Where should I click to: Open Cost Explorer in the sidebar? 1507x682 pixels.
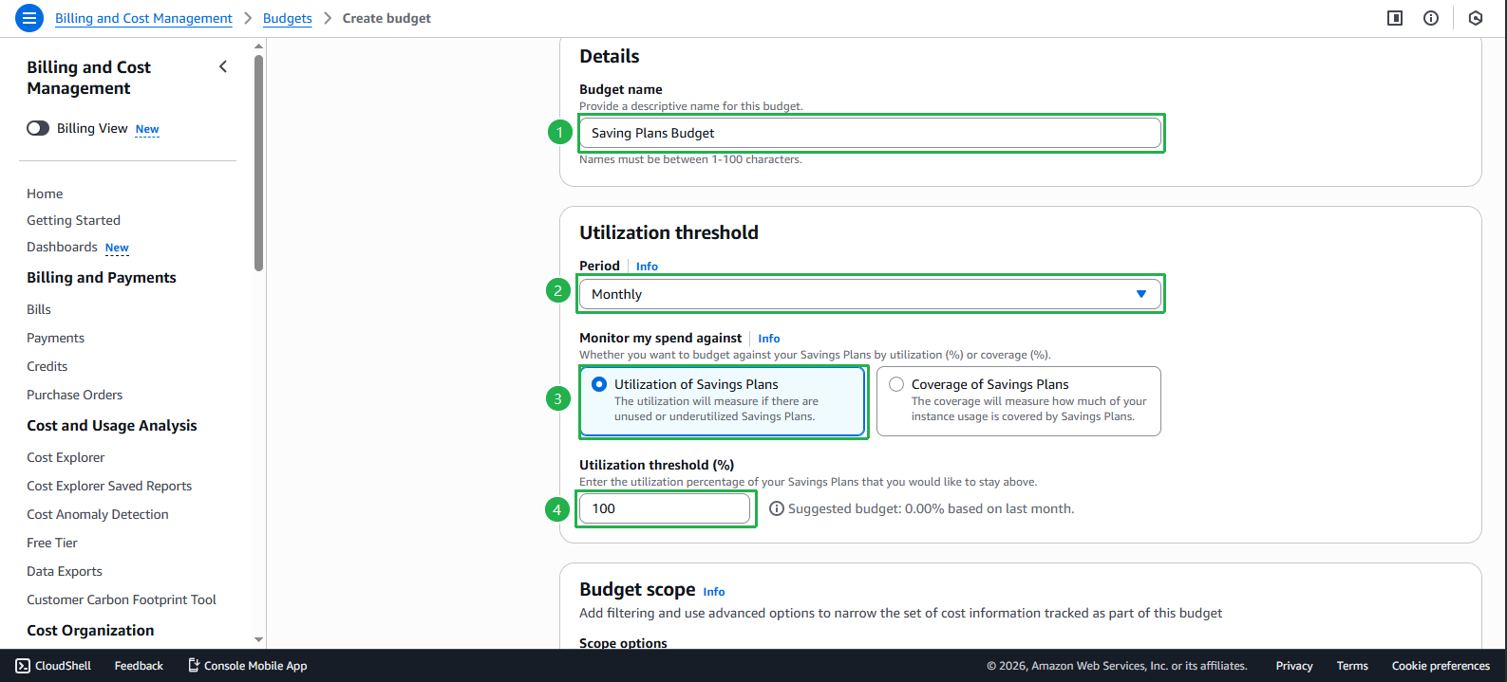coord(66,457)
